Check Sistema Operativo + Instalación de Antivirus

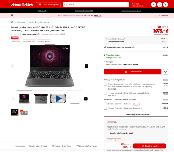[x=105, y=108]
